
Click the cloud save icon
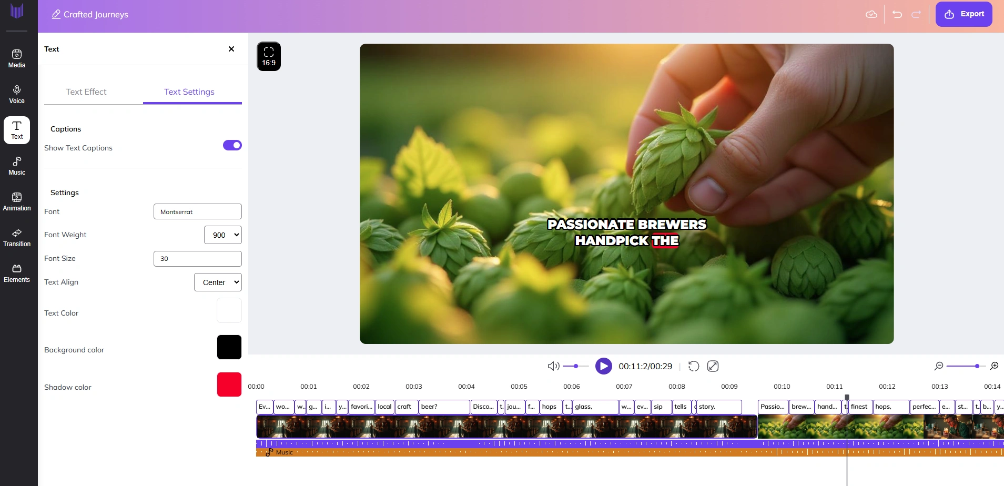[871, 14]
